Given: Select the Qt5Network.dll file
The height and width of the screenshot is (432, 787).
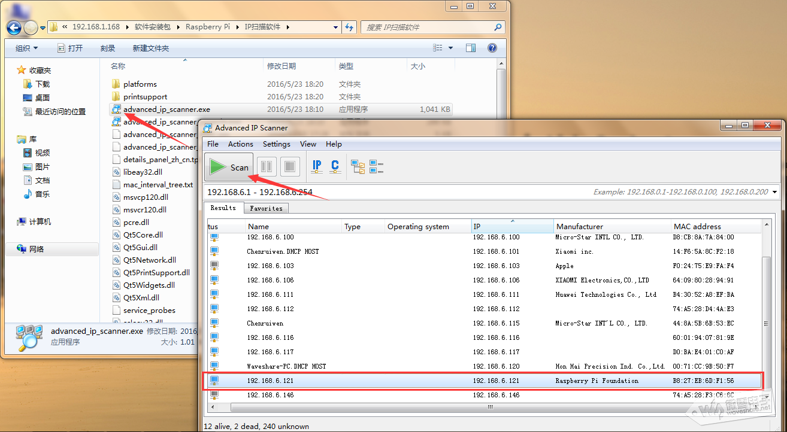Looking at the screenshot, I should (x=150, y=260).
